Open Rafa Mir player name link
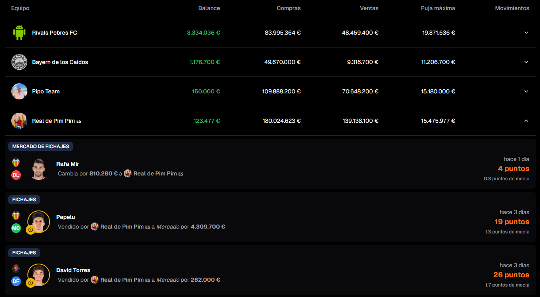The height and width of the screenshot is (297, 540). click(68, 164)
